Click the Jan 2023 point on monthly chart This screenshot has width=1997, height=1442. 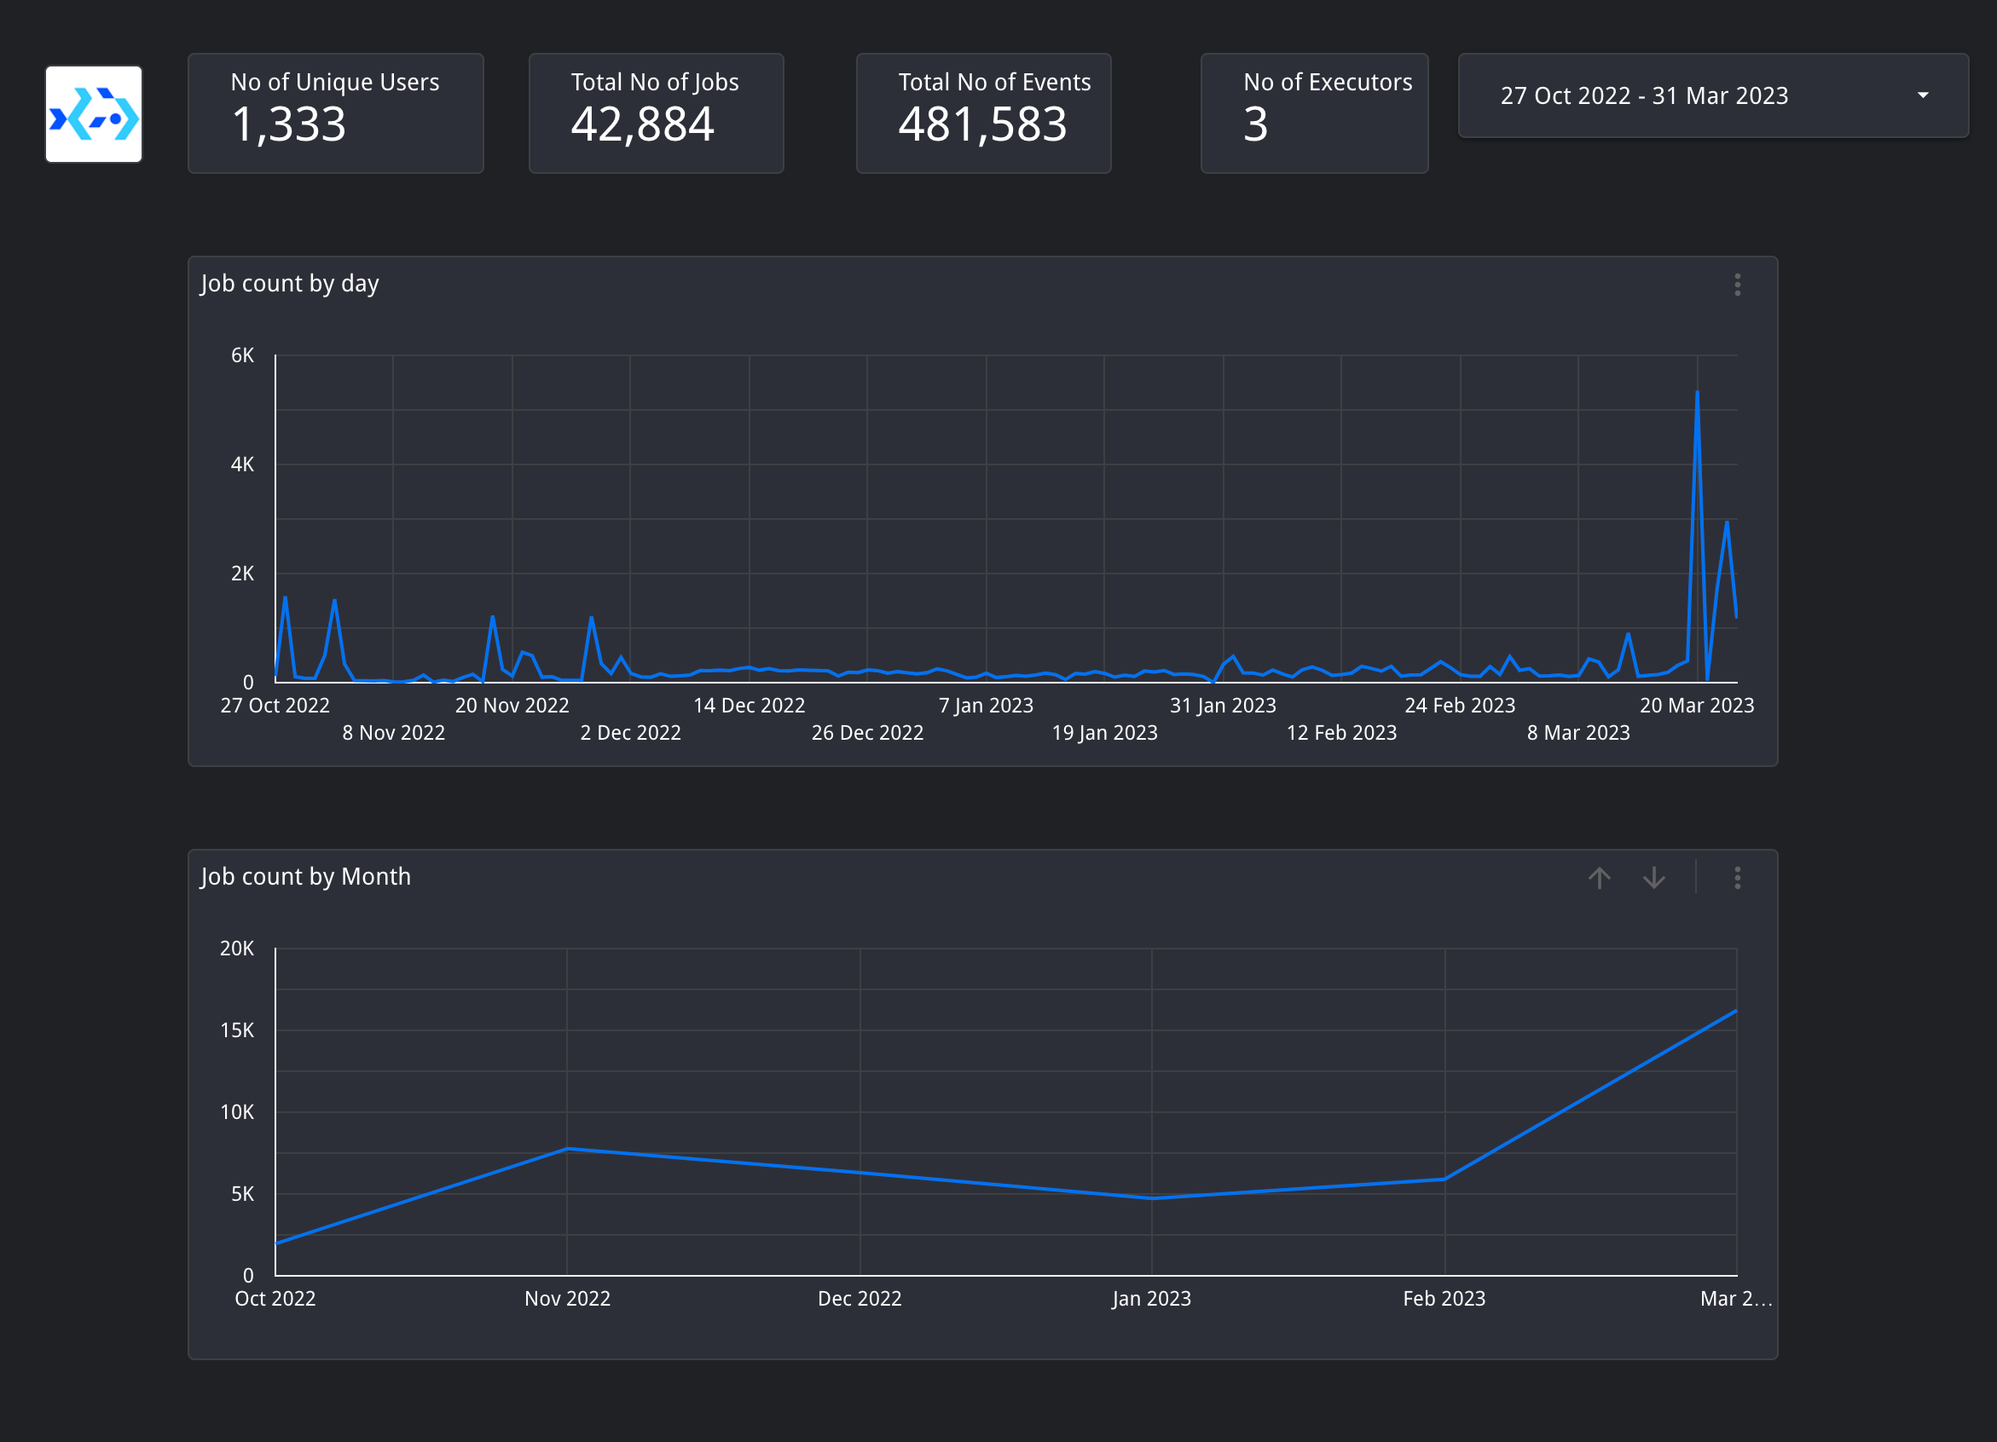(x=1152, y=1197)
